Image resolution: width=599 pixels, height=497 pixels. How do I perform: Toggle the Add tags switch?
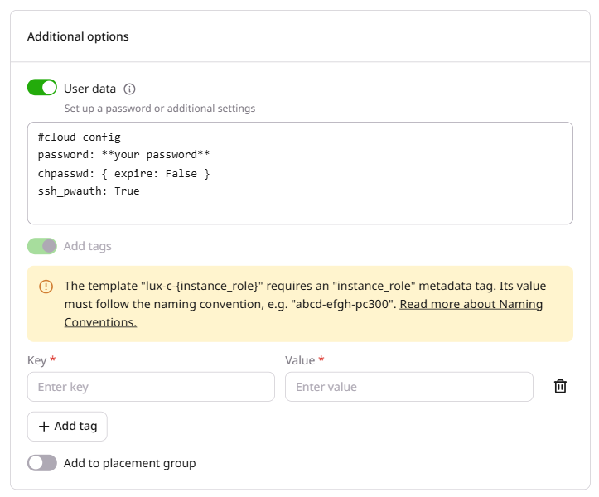[42, 246]
